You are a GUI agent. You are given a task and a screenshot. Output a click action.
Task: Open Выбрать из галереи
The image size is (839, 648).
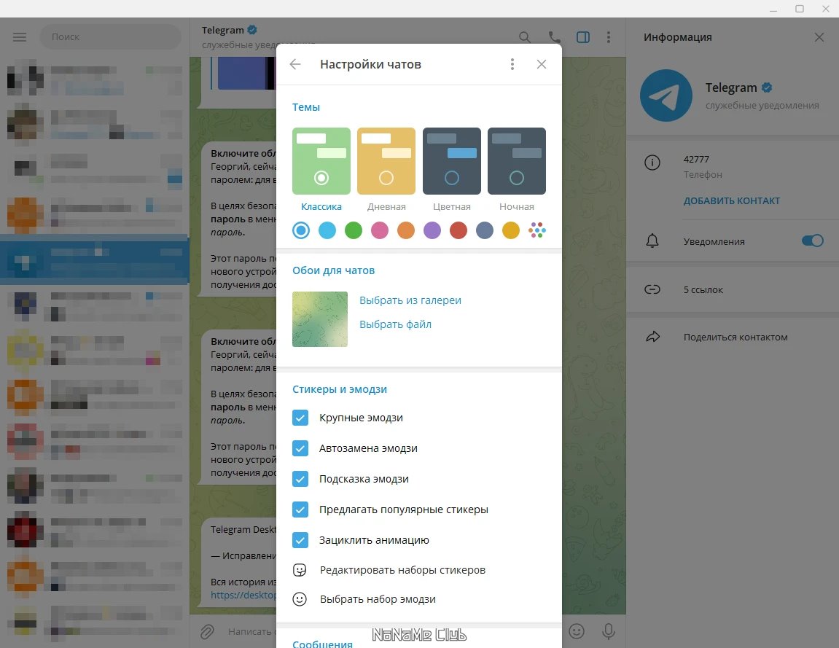tap(412, 300)
